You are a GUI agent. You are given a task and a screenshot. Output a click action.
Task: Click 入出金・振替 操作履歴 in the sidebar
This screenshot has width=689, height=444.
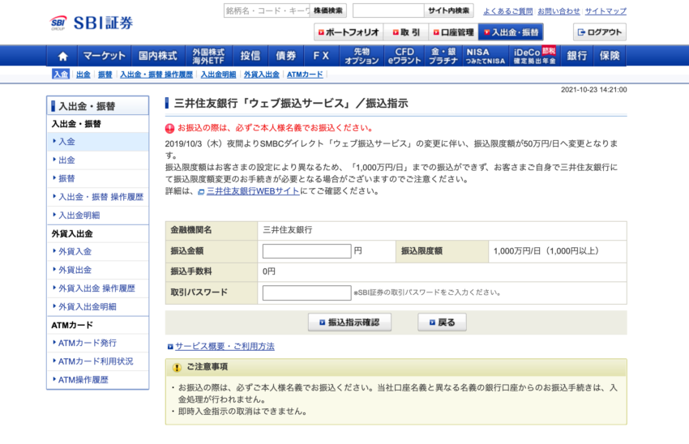coord(97,197)
